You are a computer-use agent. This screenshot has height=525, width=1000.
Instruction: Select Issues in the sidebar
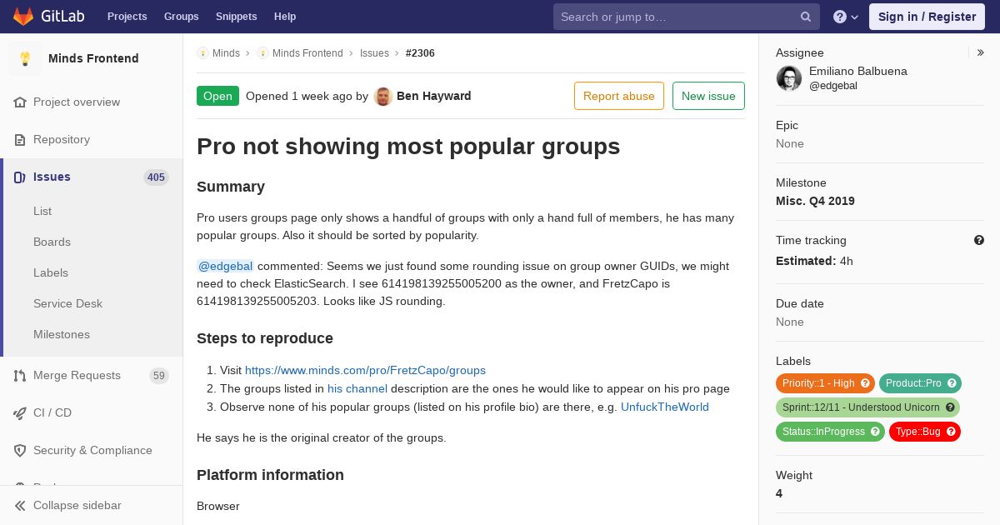pyautogui.click(x=92, y=177)
